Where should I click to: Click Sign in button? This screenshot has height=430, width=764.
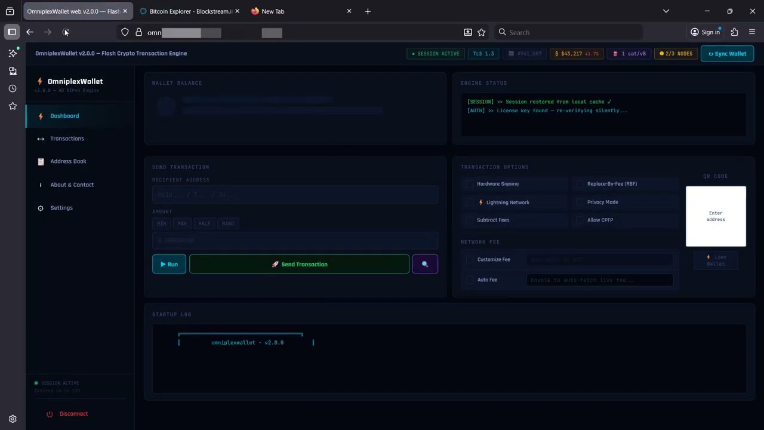[x=705, y=32]
